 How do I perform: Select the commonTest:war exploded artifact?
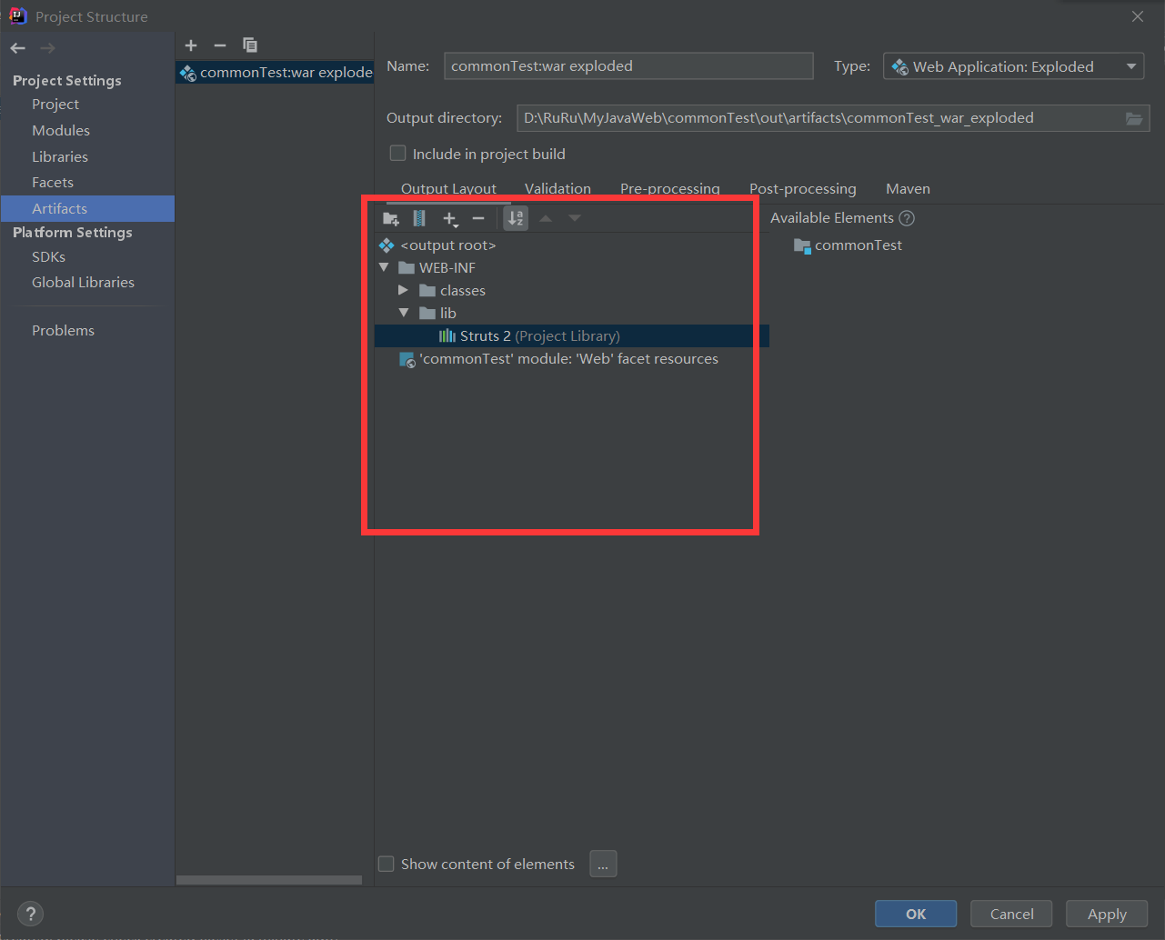click(x=275, y=73)
